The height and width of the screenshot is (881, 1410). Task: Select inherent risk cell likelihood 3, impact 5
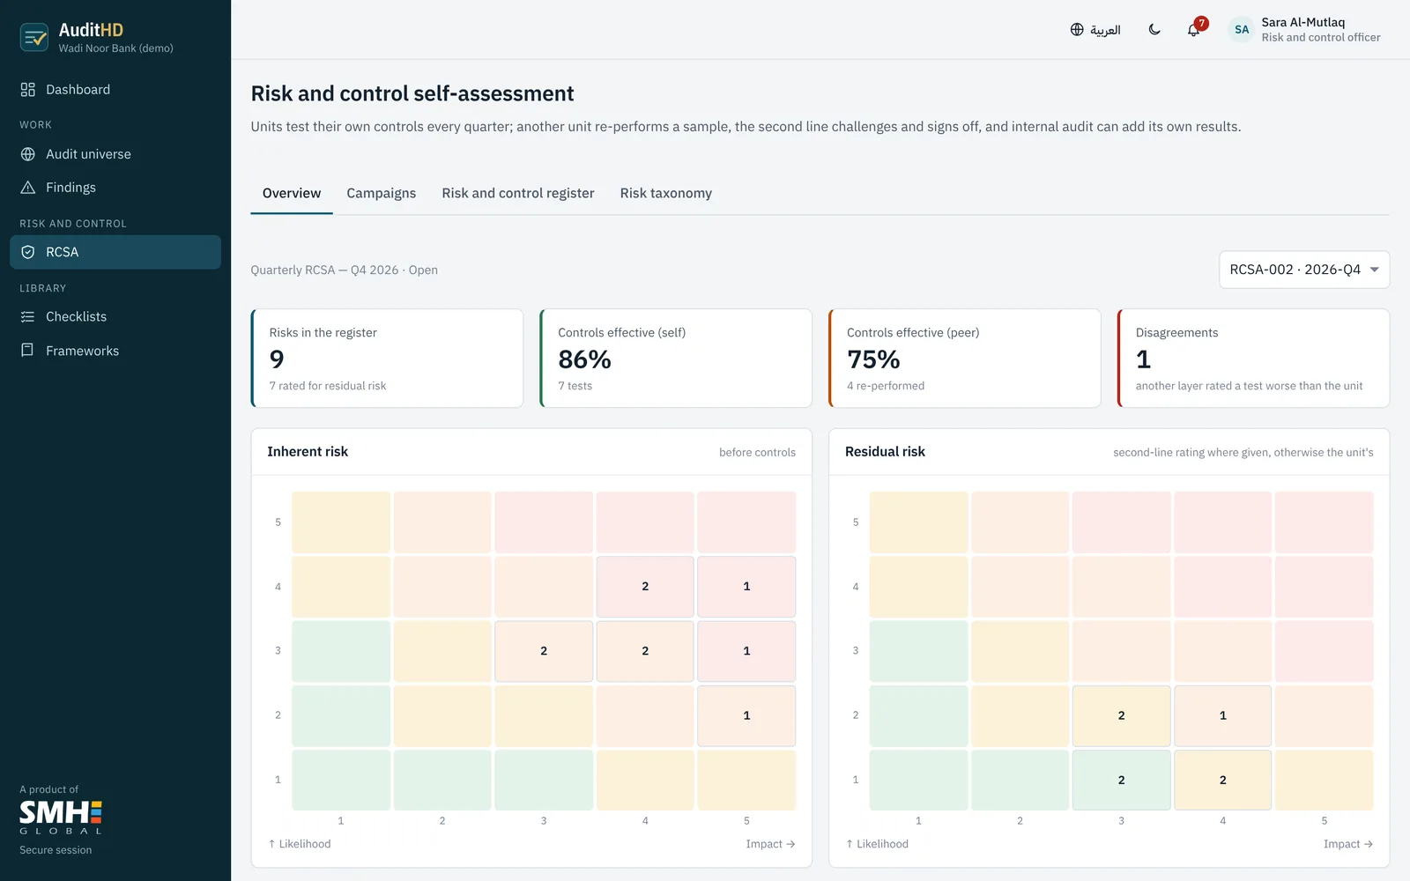point(746,651)
